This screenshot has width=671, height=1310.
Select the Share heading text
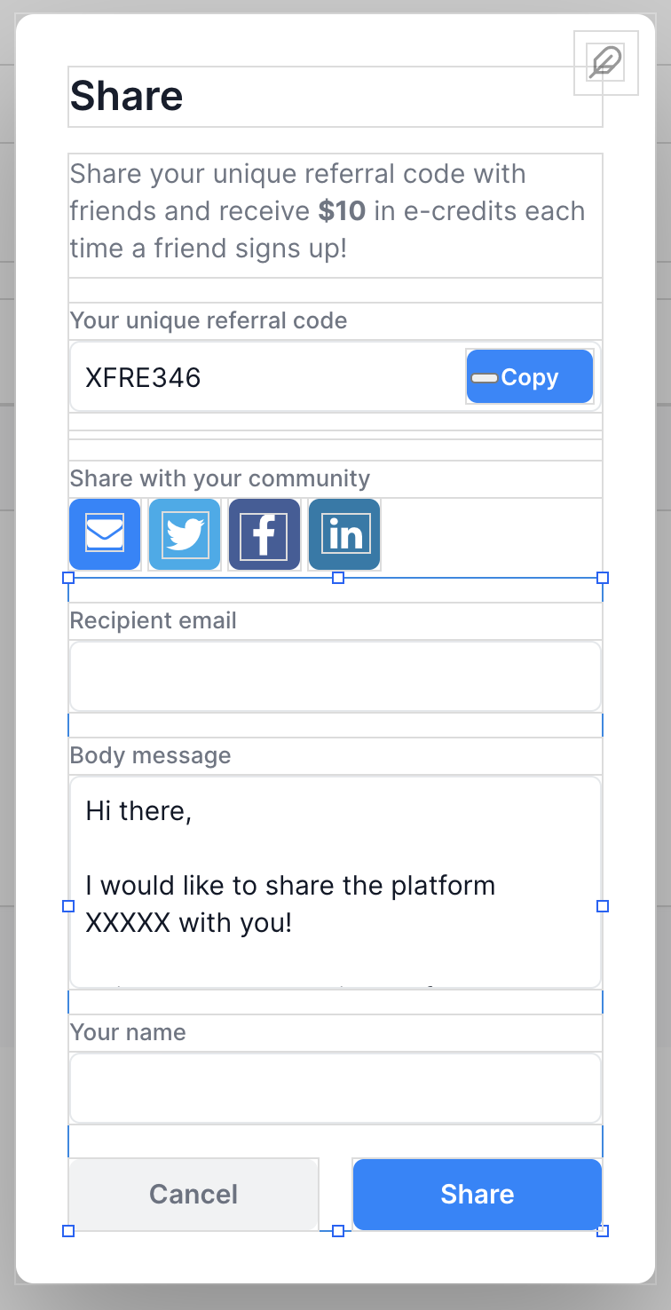pyautogui.click(x=127, y=96)
